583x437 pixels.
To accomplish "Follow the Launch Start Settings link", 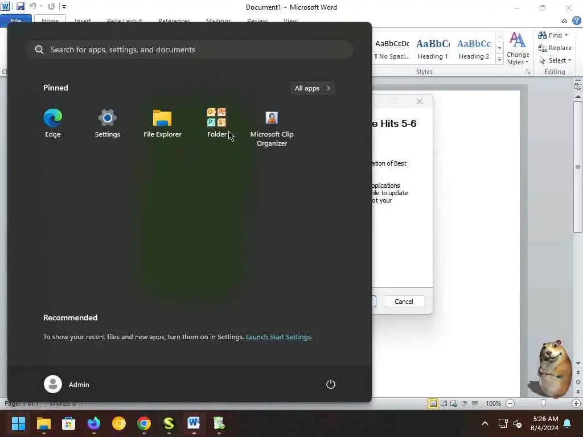I will tap(279, 337).
